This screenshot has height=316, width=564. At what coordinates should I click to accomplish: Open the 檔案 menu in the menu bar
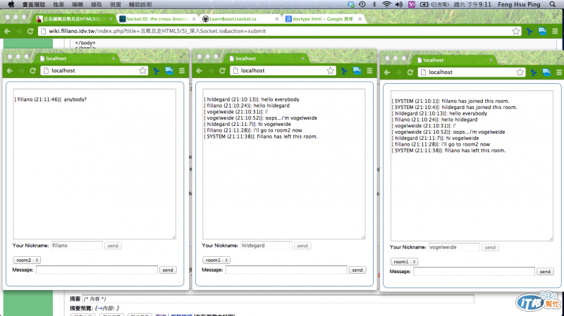point(59,4)
